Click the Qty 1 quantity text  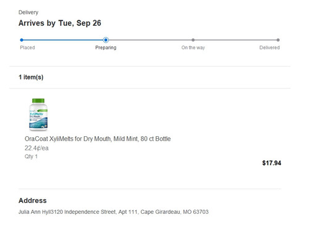tap(31, 157)
